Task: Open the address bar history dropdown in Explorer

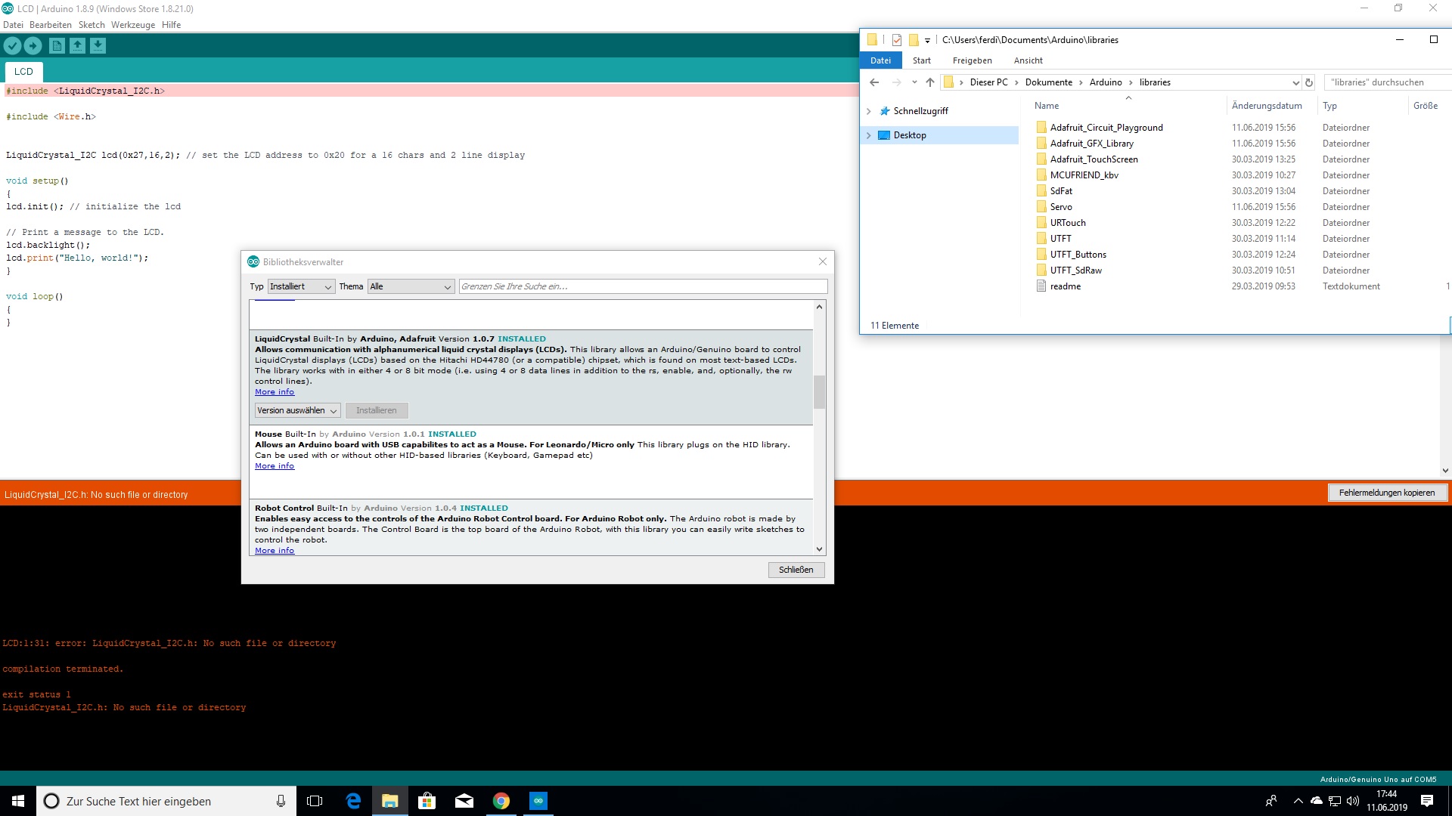Action: coord(1295,82)
